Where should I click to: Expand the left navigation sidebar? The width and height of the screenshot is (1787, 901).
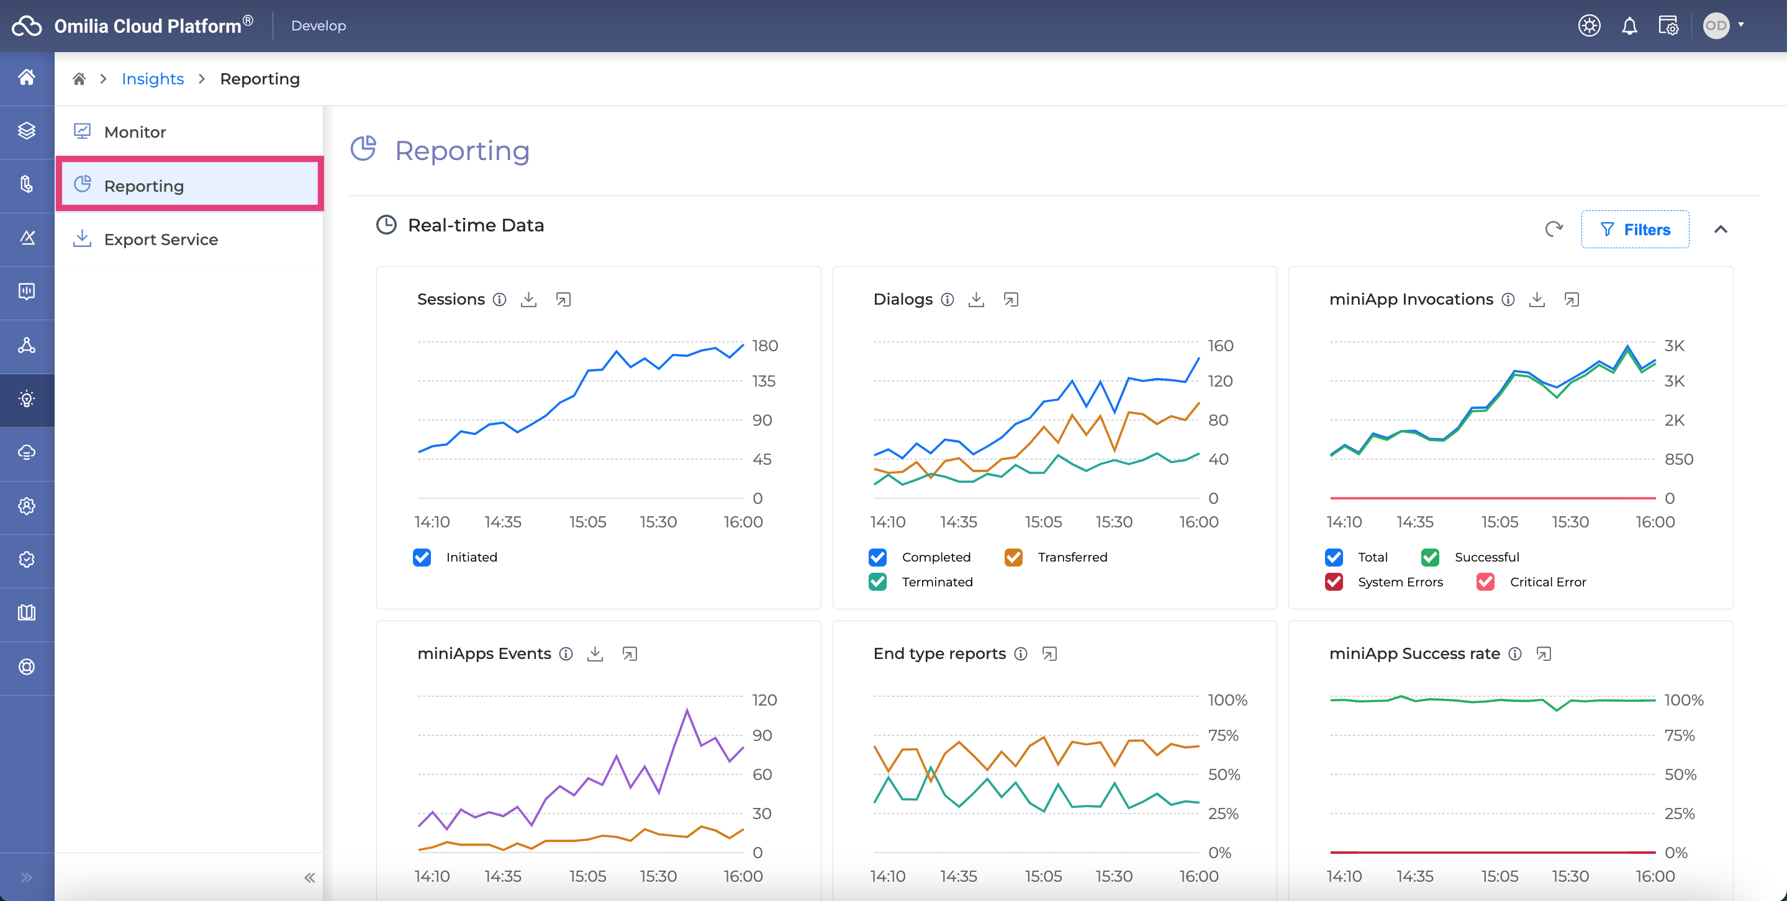tap(26, 877)
